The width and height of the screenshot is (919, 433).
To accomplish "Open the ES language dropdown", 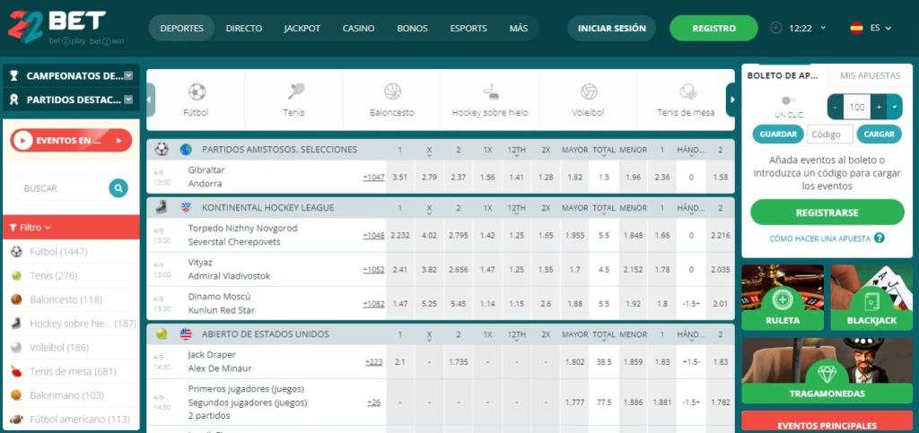I will click(x=871, y=29).
